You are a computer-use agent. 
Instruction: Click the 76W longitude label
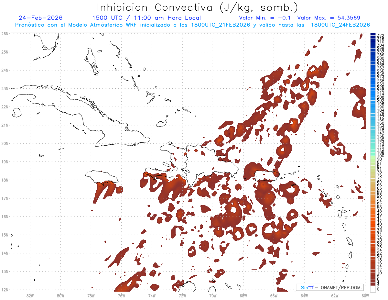[x=121, y=295]
